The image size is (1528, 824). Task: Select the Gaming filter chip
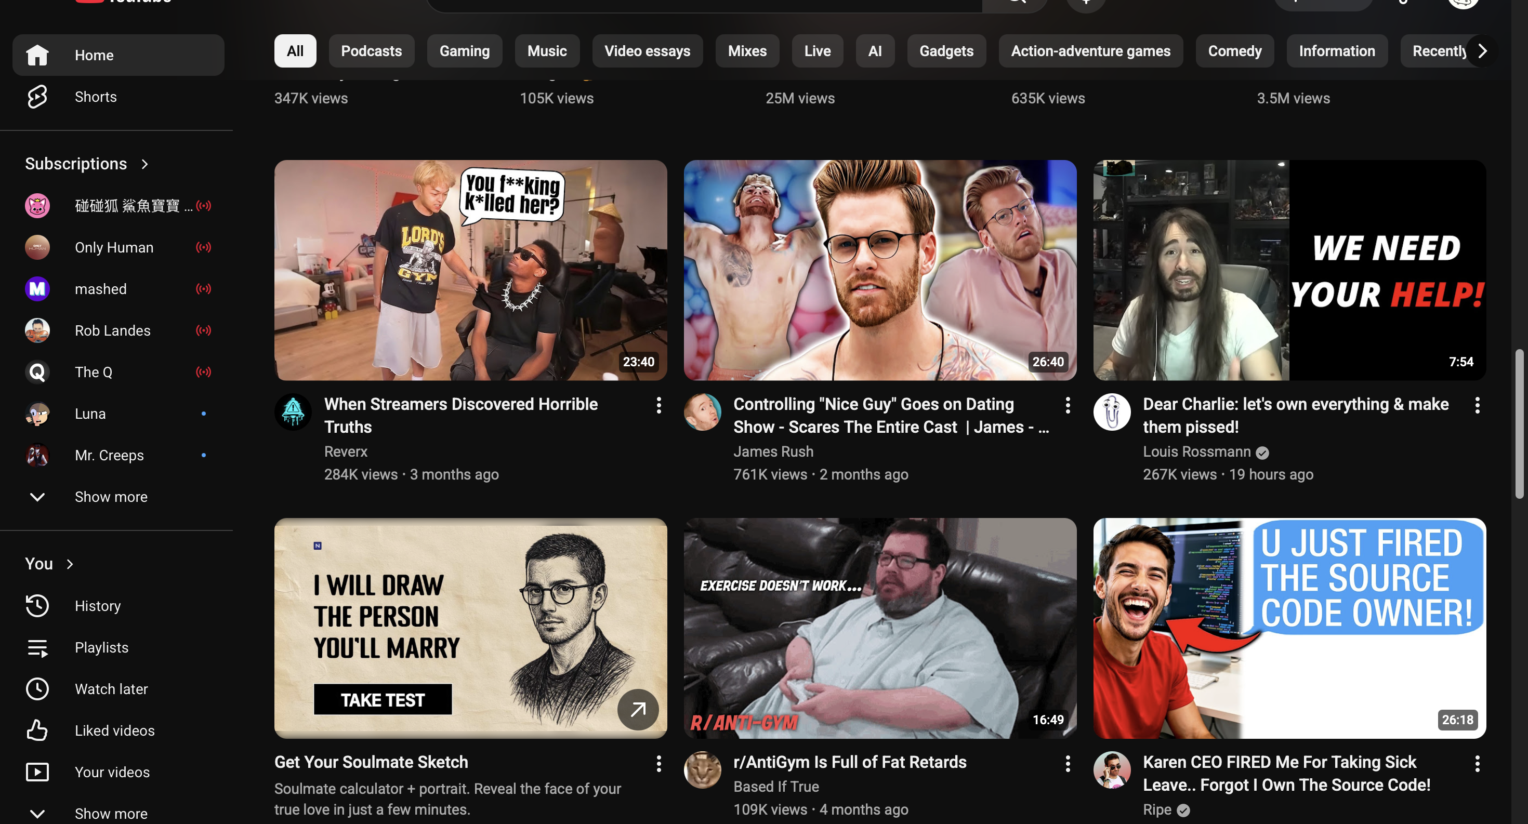[x=465, y=51]
